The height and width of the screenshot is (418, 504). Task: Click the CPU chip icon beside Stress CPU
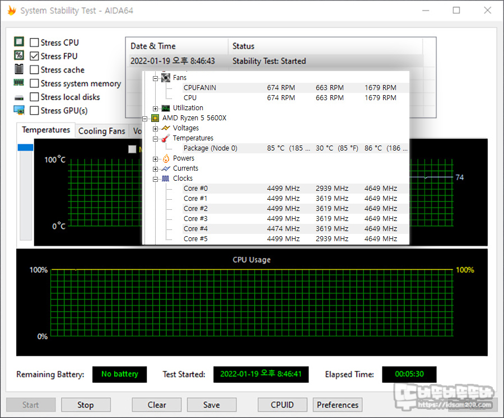tap(19, 42)
